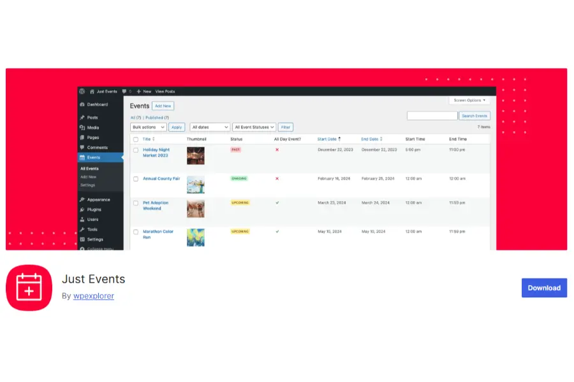Click the ONGOING status badge
The height and width of the screenshot is (382, 574).
[x=239, y=178]
